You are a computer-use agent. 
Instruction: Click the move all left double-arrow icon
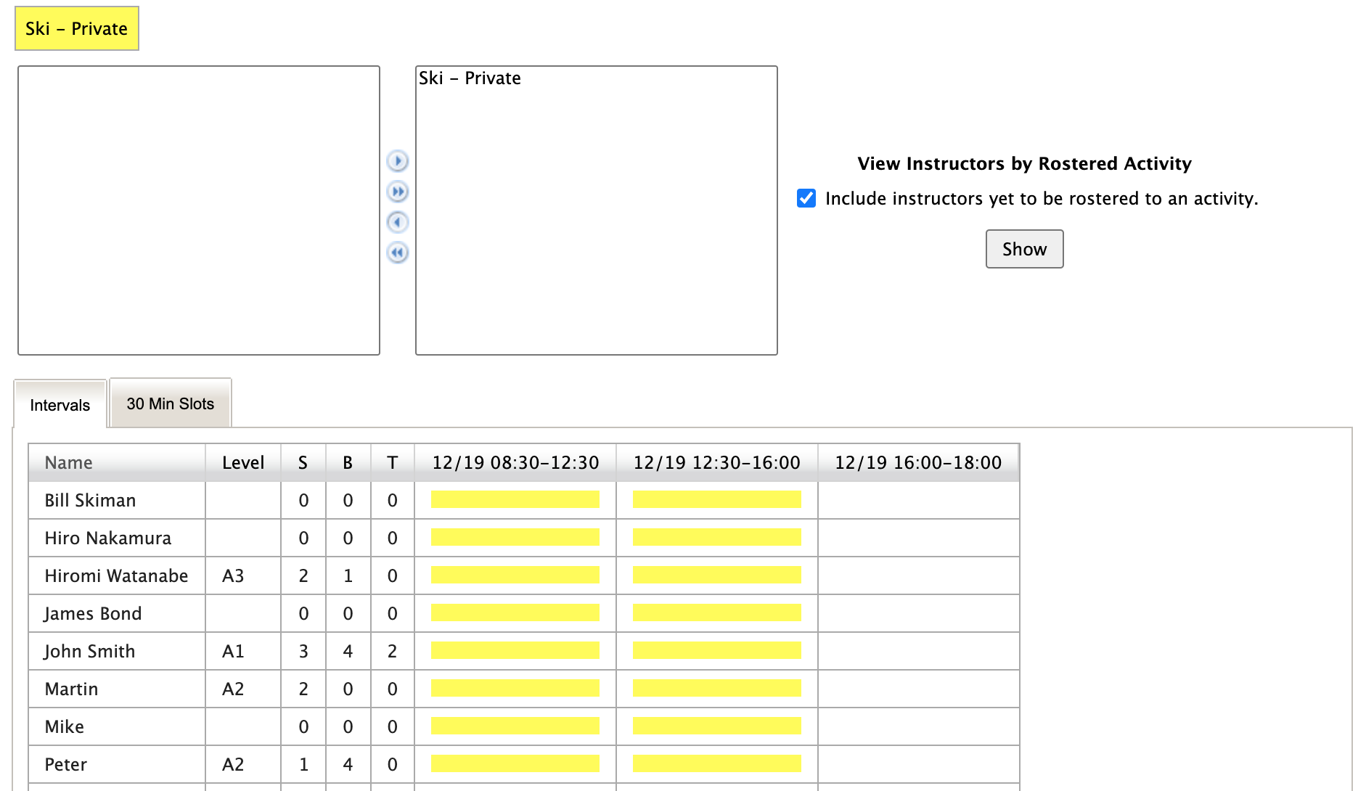[x=397, y=253]
